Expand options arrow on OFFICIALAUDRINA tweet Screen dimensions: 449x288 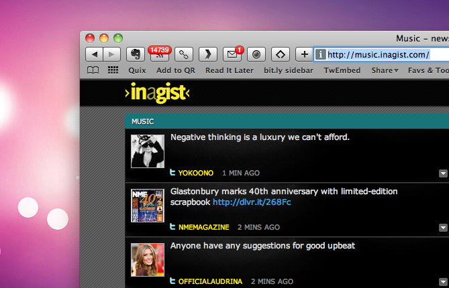[x=443, y=281]
